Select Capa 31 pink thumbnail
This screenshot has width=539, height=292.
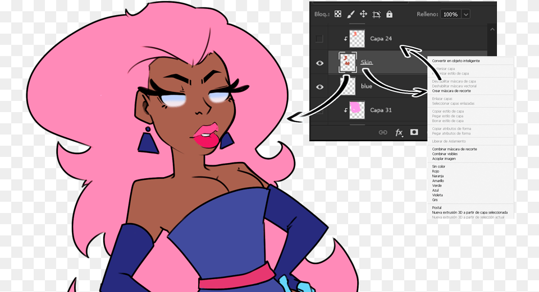pyautogui.click(x=357, y=110)
